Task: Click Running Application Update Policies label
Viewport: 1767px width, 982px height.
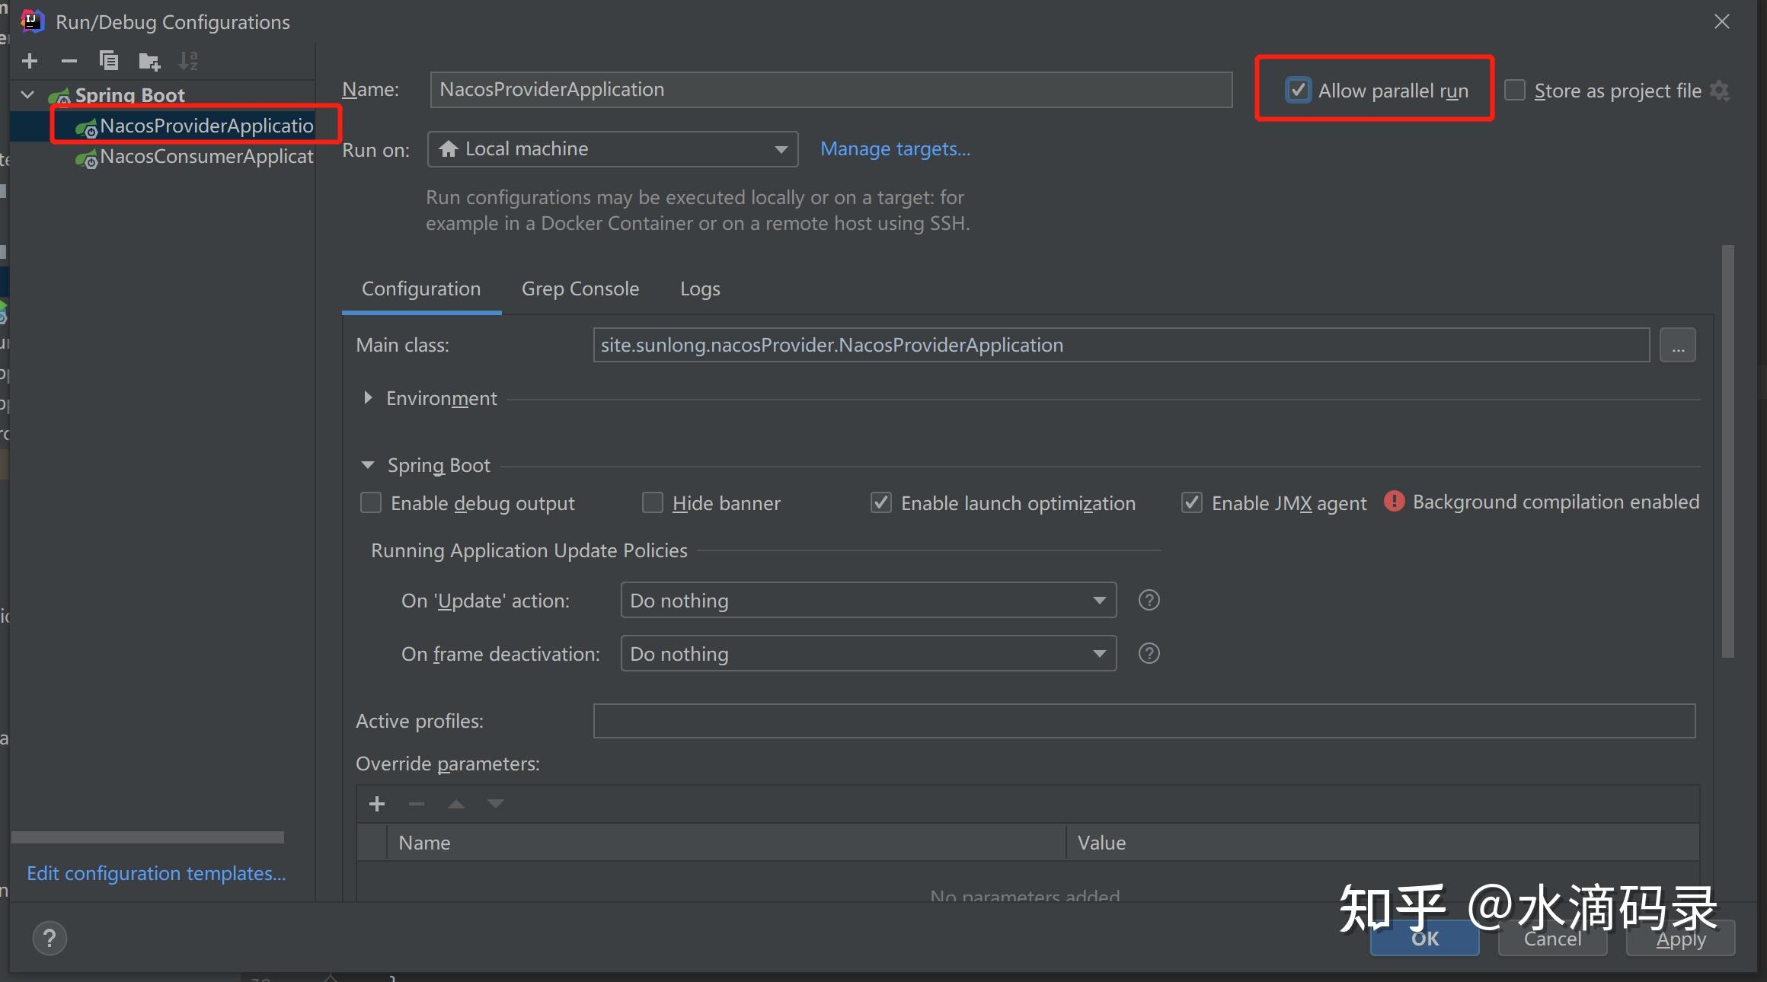Action: (529, 550)
